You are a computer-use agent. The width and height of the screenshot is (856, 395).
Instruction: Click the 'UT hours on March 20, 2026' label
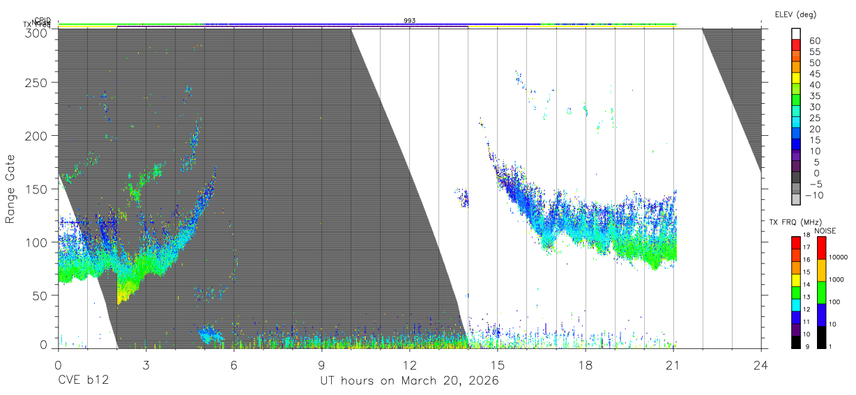point(409,381)
